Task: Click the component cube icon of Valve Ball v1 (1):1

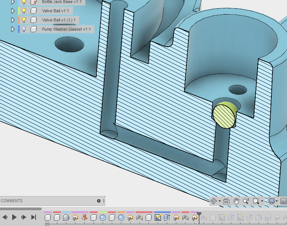Action: coord(33,20)
